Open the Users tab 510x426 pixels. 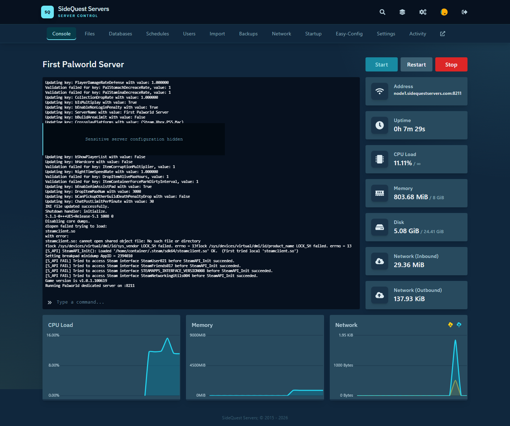[x=189, y=34]
